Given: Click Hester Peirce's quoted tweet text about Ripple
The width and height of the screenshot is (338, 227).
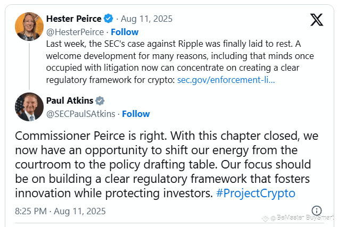Looking at the screenshot, I should tap(180, 62).
